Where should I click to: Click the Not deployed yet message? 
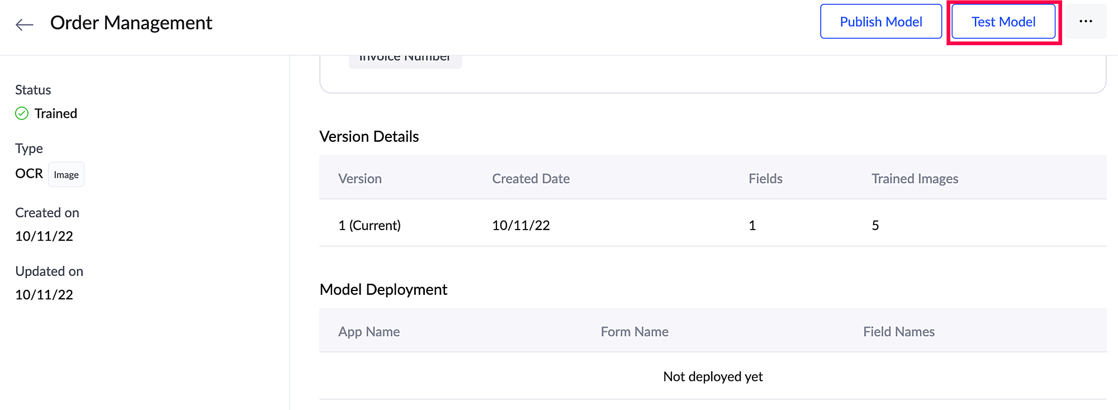coord(713,376)
